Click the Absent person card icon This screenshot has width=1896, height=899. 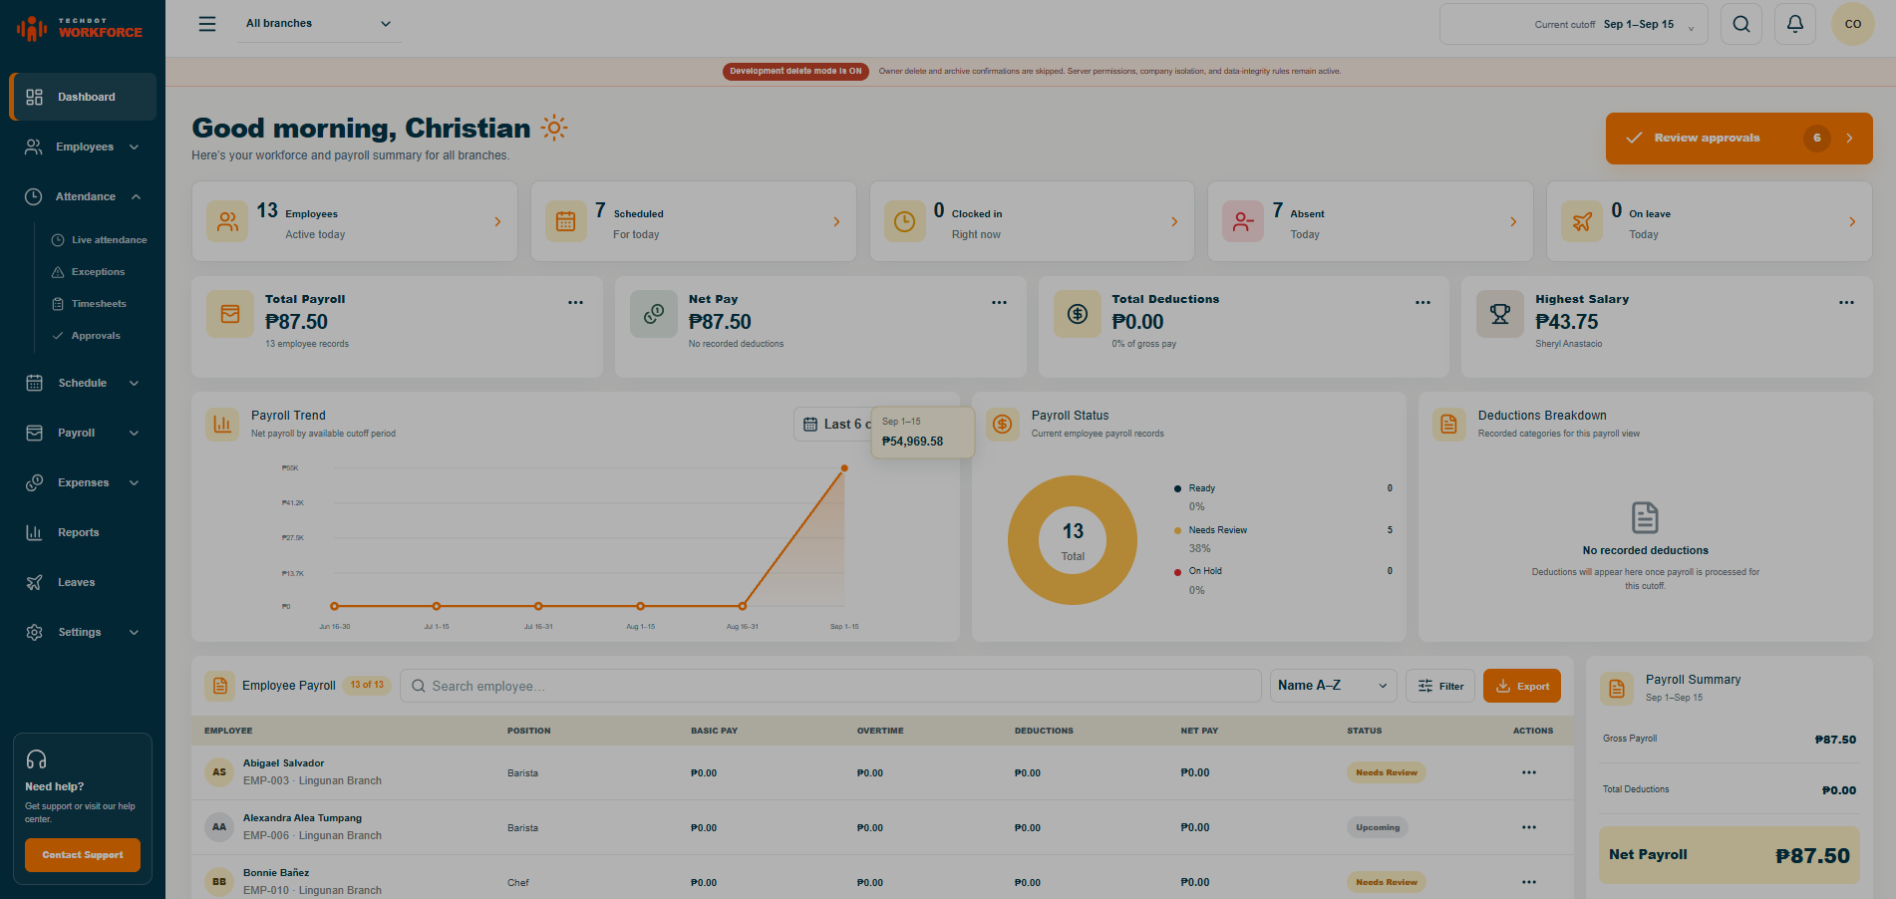coord(1243,221)
